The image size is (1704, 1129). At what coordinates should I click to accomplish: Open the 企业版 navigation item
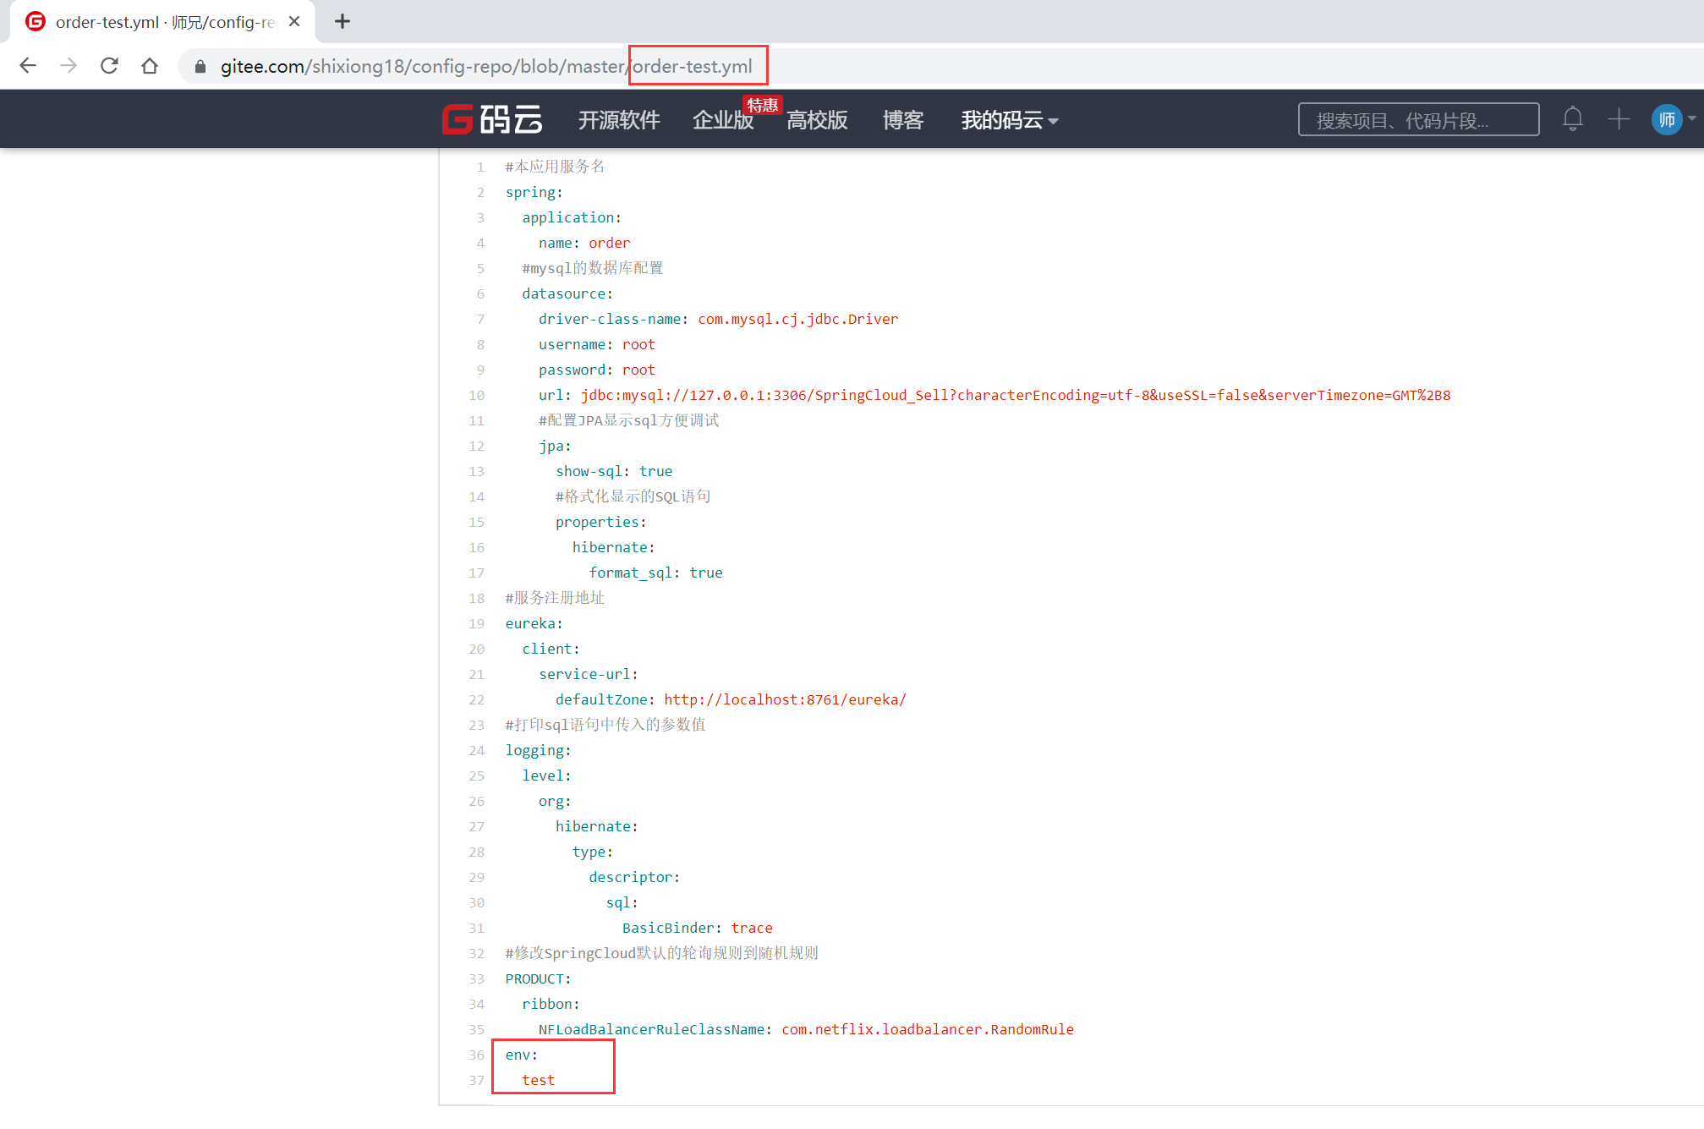click(x=723, y=120)
